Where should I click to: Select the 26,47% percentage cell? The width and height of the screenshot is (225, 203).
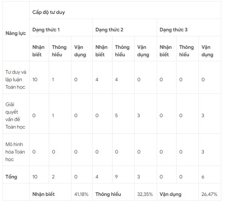pyautogui.click(x=209, y=194)
